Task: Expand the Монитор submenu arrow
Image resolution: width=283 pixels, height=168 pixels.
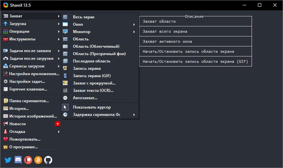Action: [x=134, y=32]
